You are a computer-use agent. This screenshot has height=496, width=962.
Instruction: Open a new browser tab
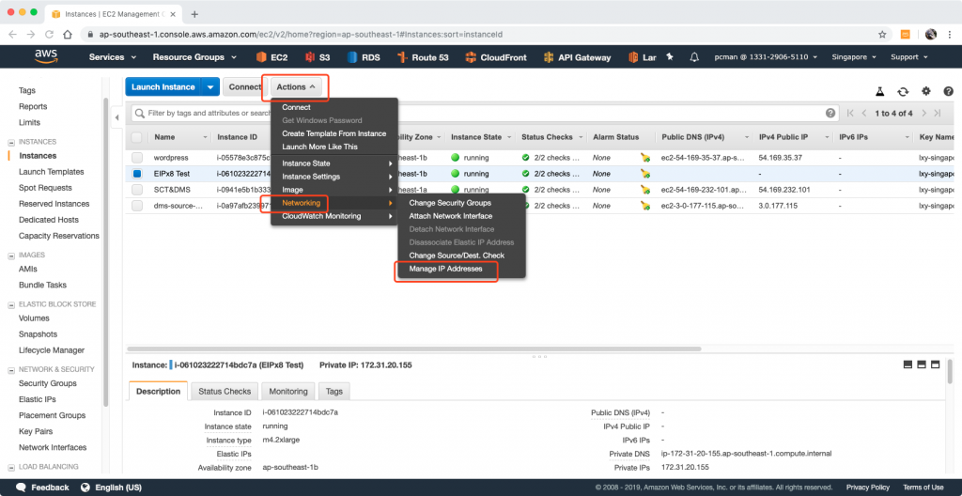click(x=194, y=14)
